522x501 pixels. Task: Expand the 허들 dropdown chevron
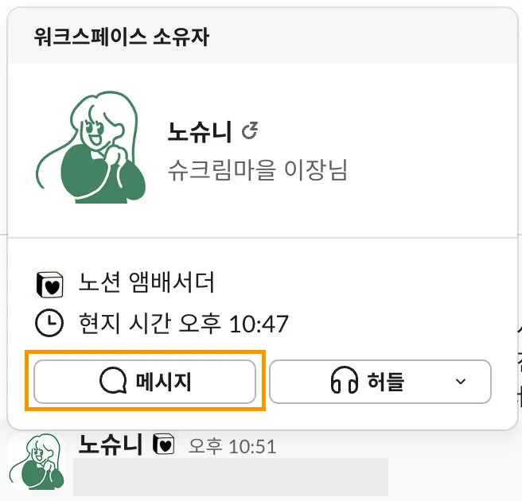coord(460,382)
